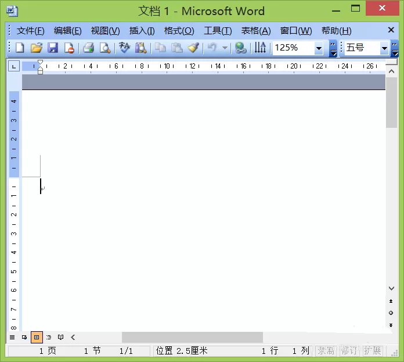This screenshot has height=362, width=404.
Task: Expand Standard toolbar options chevron
Action: 333,48
